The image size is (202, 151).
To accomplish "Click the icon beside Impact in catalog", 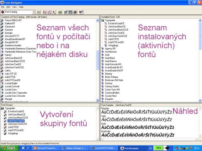I will [2, 55].
